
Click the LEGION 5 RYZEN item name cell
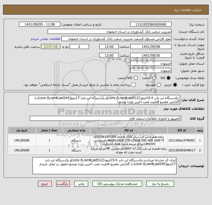[129, 141]
